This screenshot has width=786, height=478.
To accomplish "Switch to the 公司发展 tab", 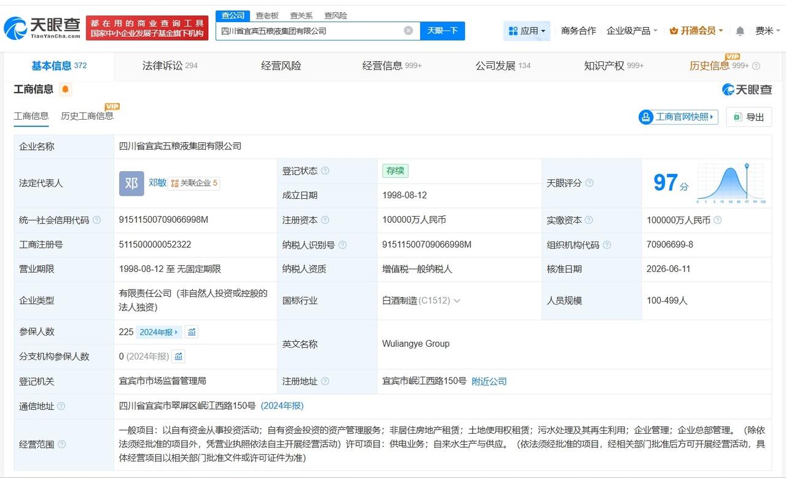I will pyautogui.click(x=503, y=66).
